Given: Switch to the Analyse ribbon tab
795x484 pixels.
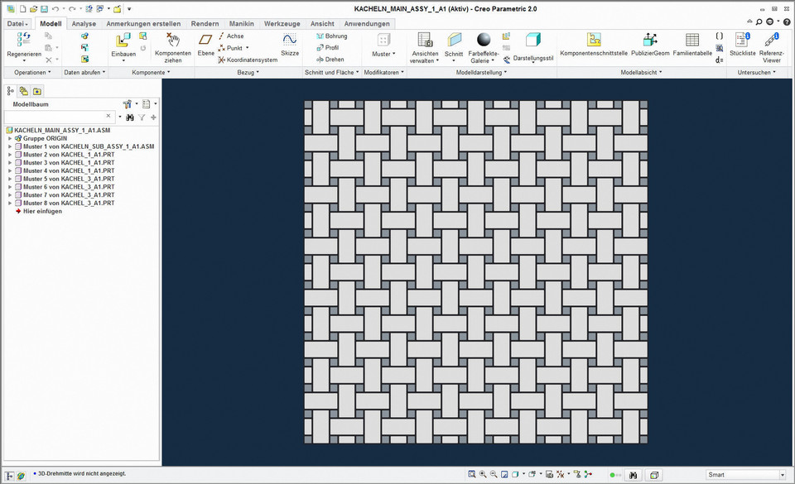Looking at the screenshot, I should coord(84,24).
